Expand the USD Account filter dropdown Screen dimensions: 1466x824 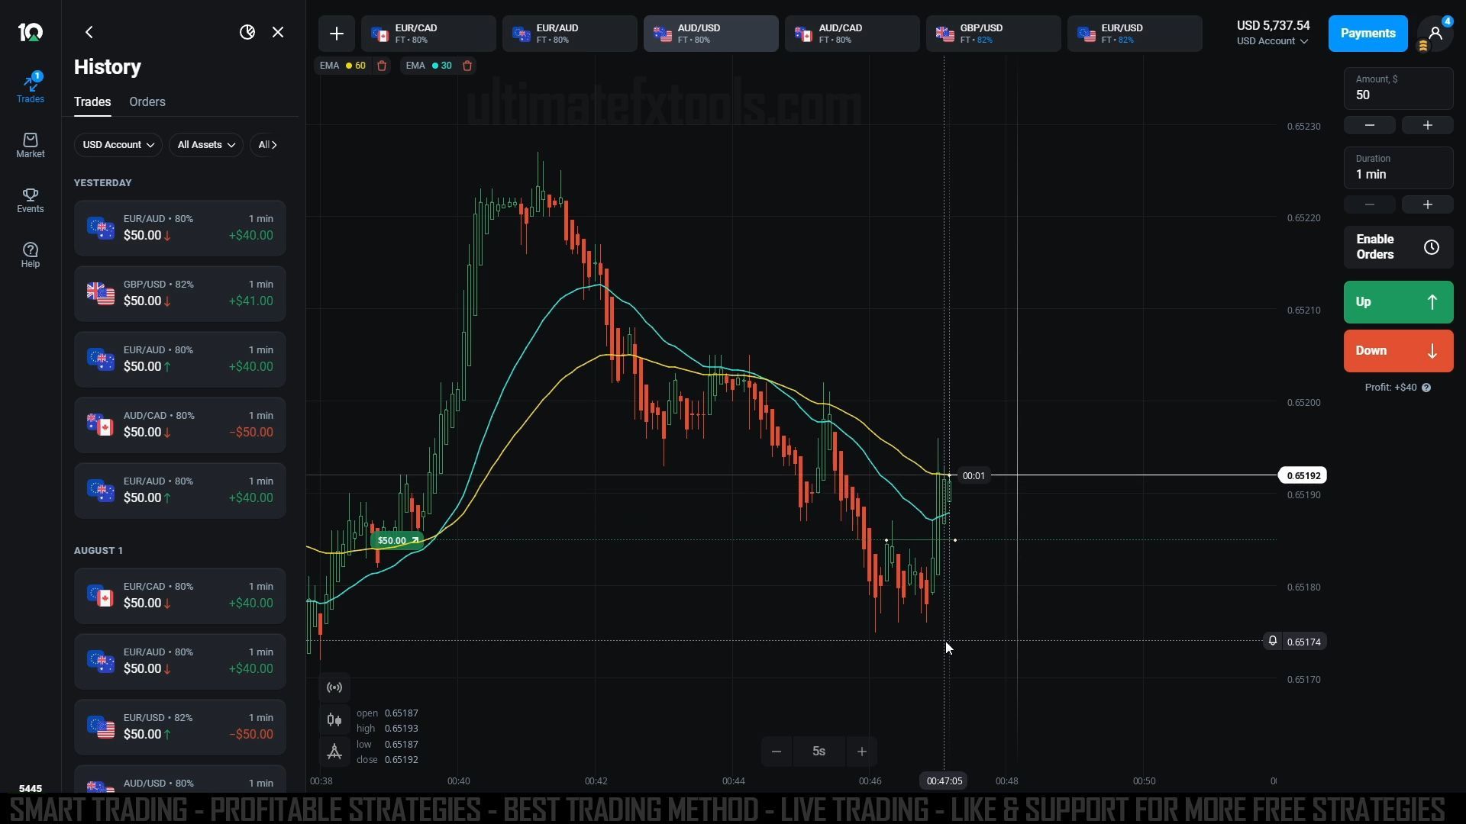tap(118, 145)
